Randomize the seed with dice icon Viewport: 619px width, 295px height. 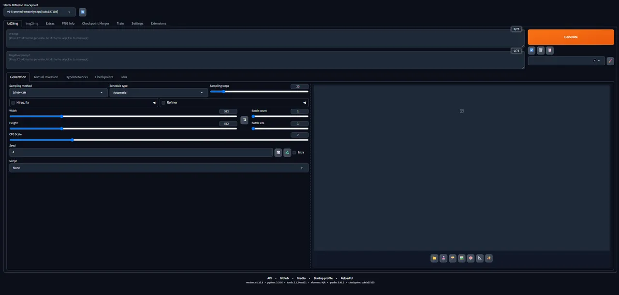(278, 153)
